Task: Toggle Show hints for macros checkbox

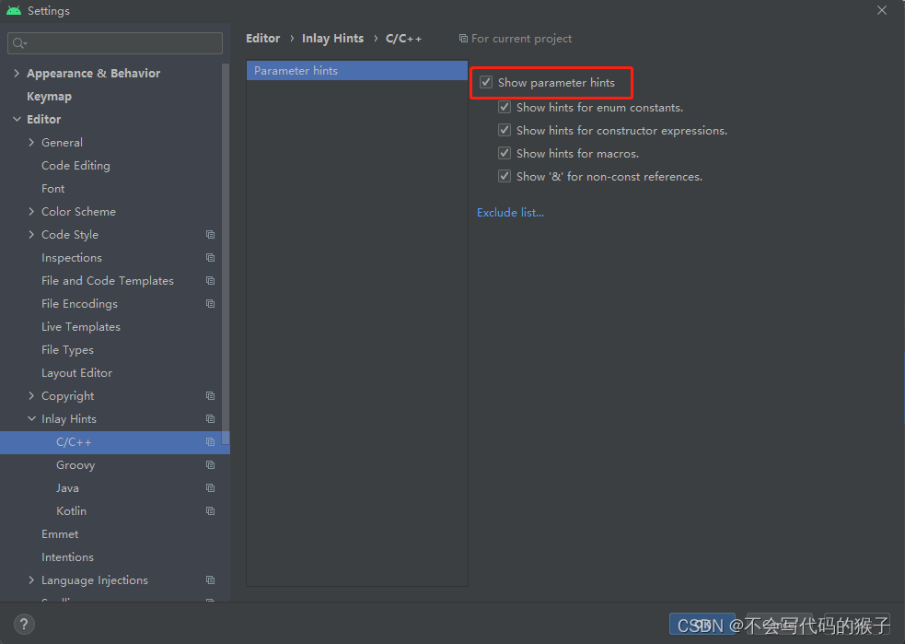Action: point(505,153)
